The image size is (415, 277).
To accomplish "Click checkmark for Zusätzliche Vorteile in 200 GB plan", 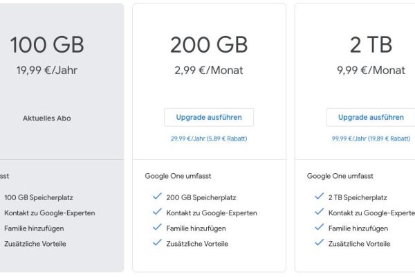I will pyautogui.click(x=157, y=243).
